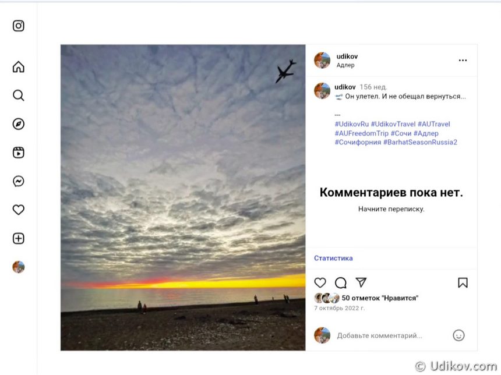
Task: Open Reels from the sidebar
Action: 19,153
